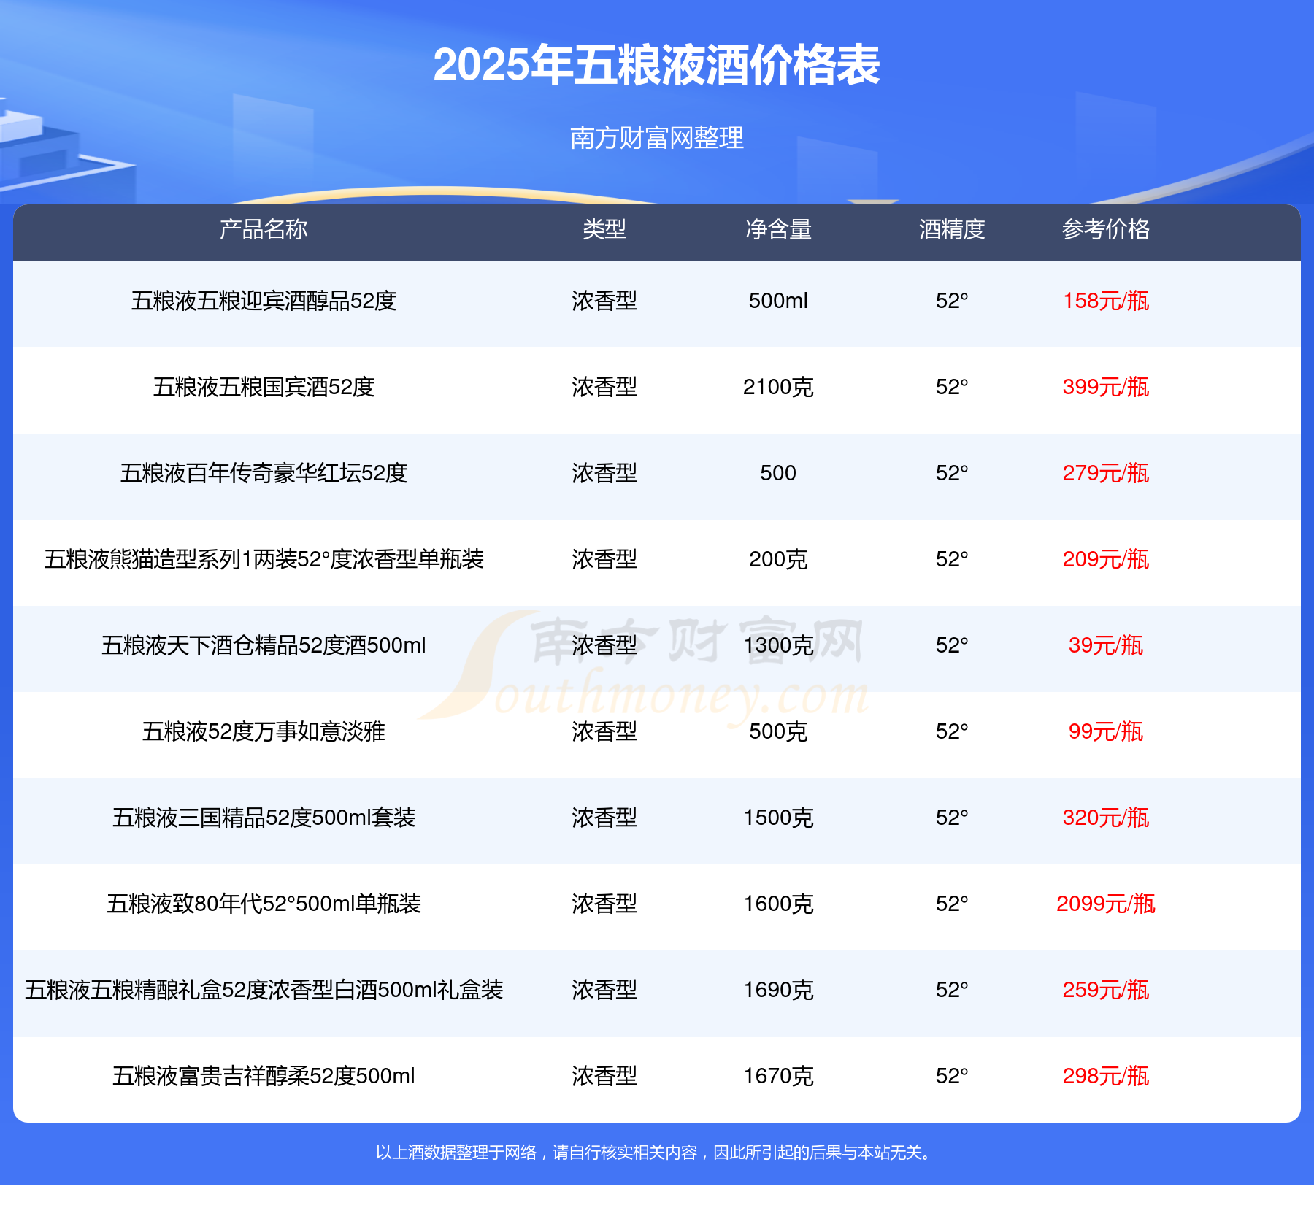Click price 209元/瓶

[x=1106, y=559]
